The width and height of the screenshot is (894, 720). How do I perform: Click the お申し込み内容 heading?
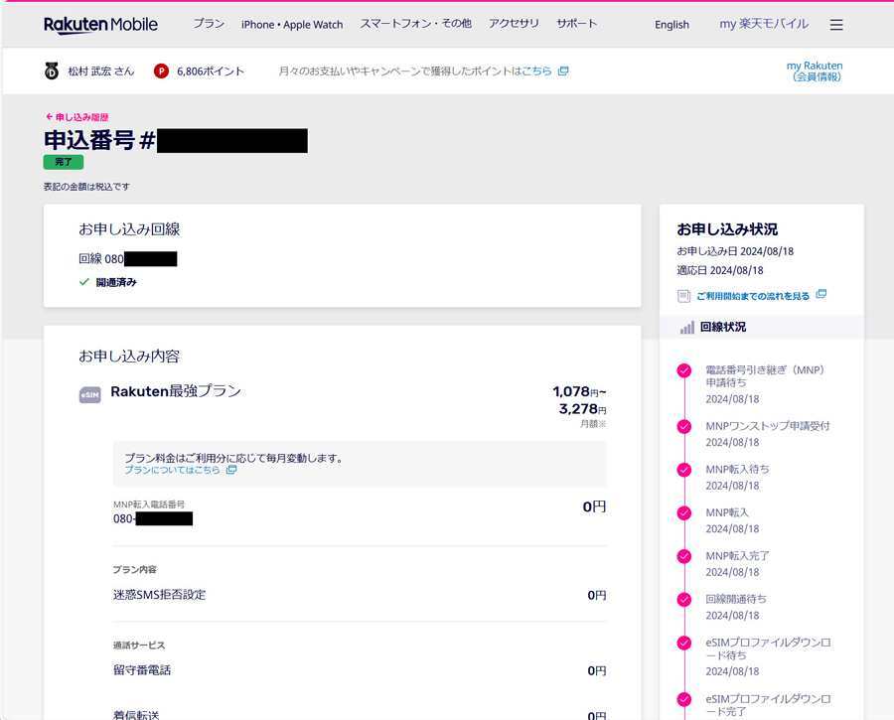tap(129, 357)
